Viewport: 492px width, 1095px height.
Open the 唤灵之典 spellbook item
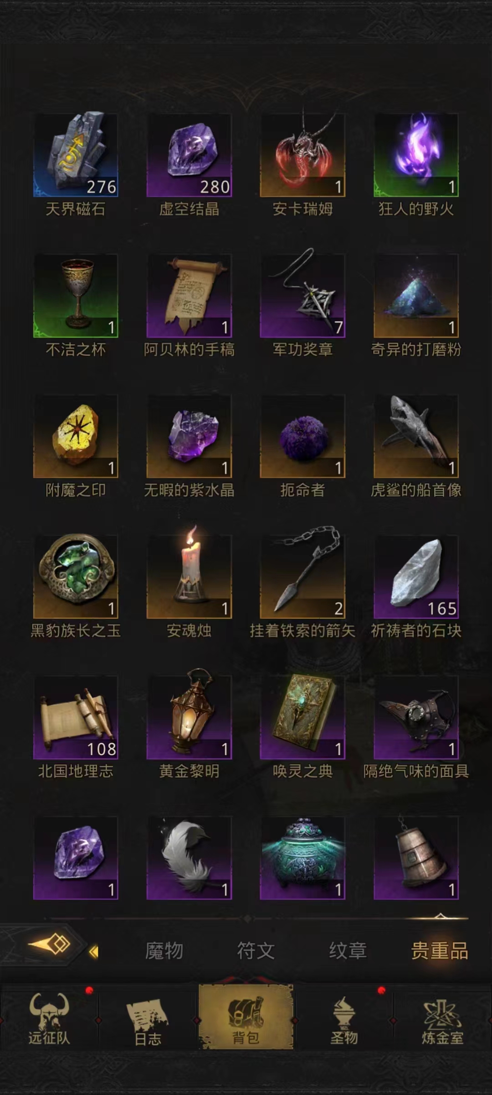(302, 717)
